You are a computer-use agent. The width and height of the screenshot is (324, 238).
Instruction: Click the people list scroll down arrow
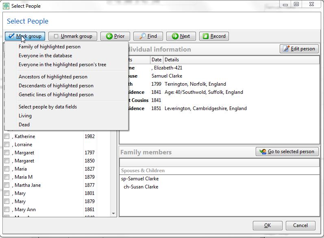click(113, 214)
